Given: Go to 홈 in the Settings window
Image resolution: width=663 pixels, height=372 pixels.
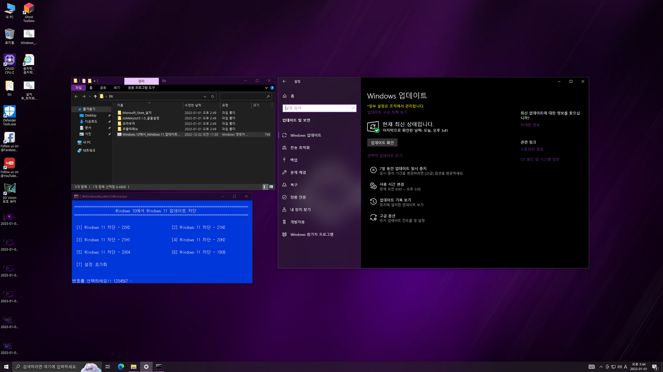Looking at the screenshot, I should click(x=288, y=96).
